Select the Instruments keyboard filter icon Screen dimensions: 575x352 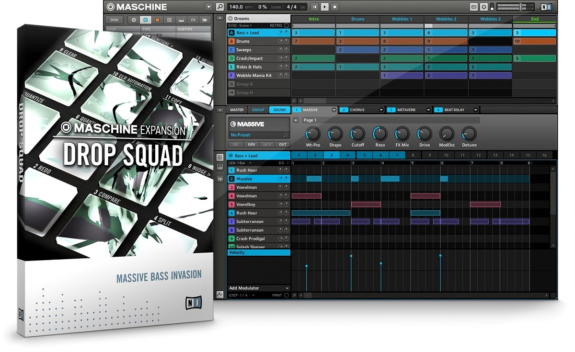(x=181, y=20)
